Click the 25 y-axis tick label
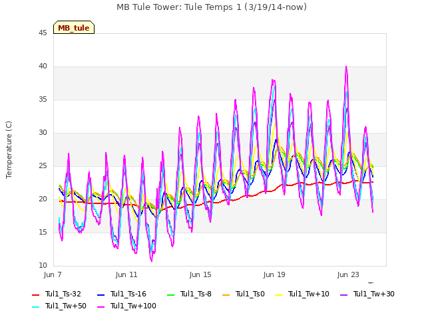The width and height of the screenshot is (426, 319). point(43,165)
